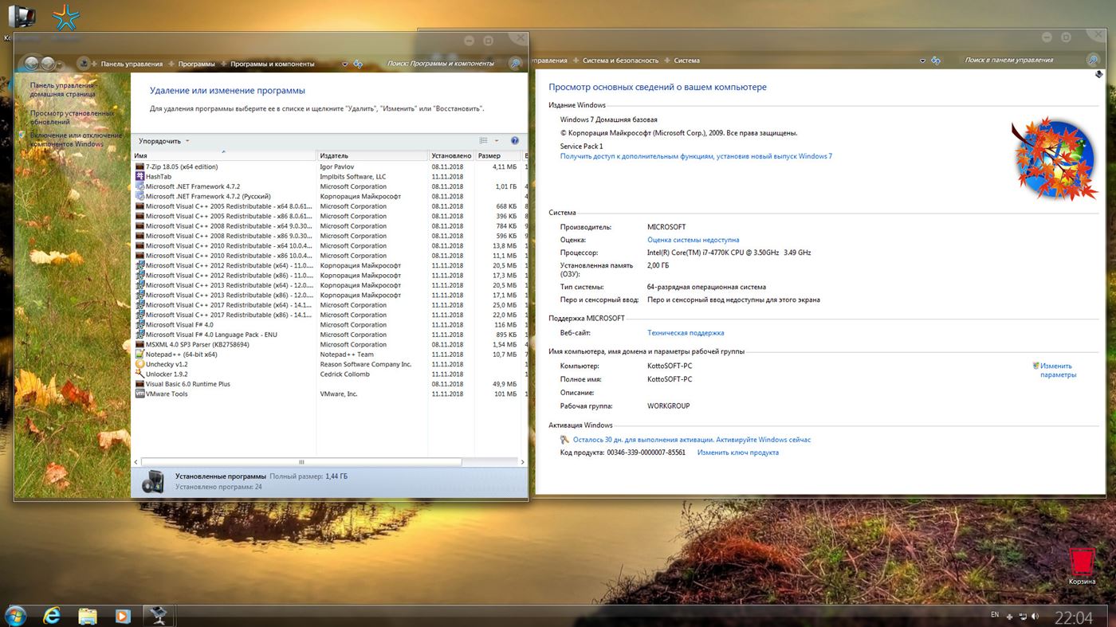Open Включение или отключение компонентов Windows

coord(77,139)
